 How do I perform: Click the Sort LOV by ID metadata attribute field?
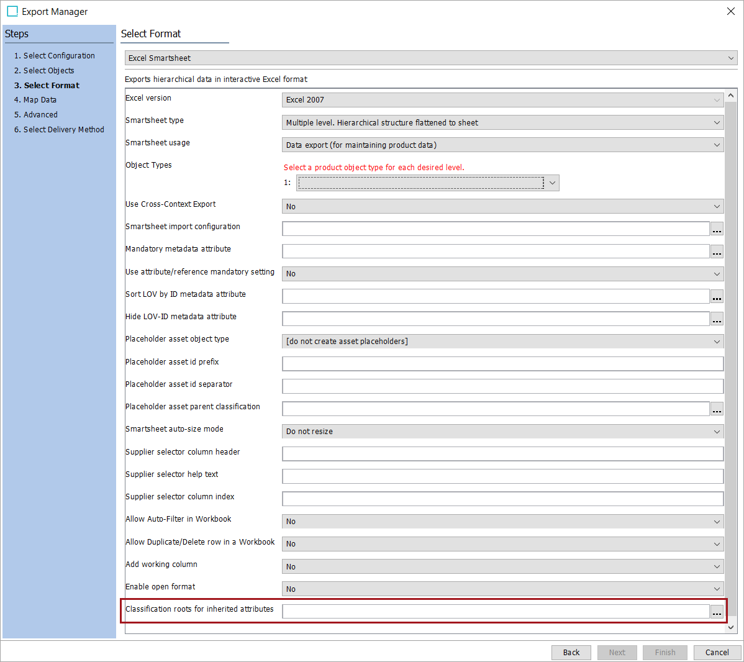click(496, 296)
